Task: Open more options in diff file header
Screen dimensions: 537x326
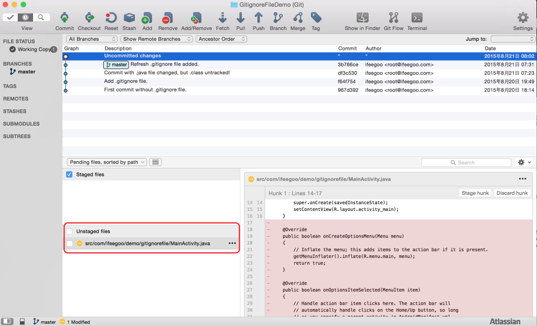Action: tap(522, 179)
